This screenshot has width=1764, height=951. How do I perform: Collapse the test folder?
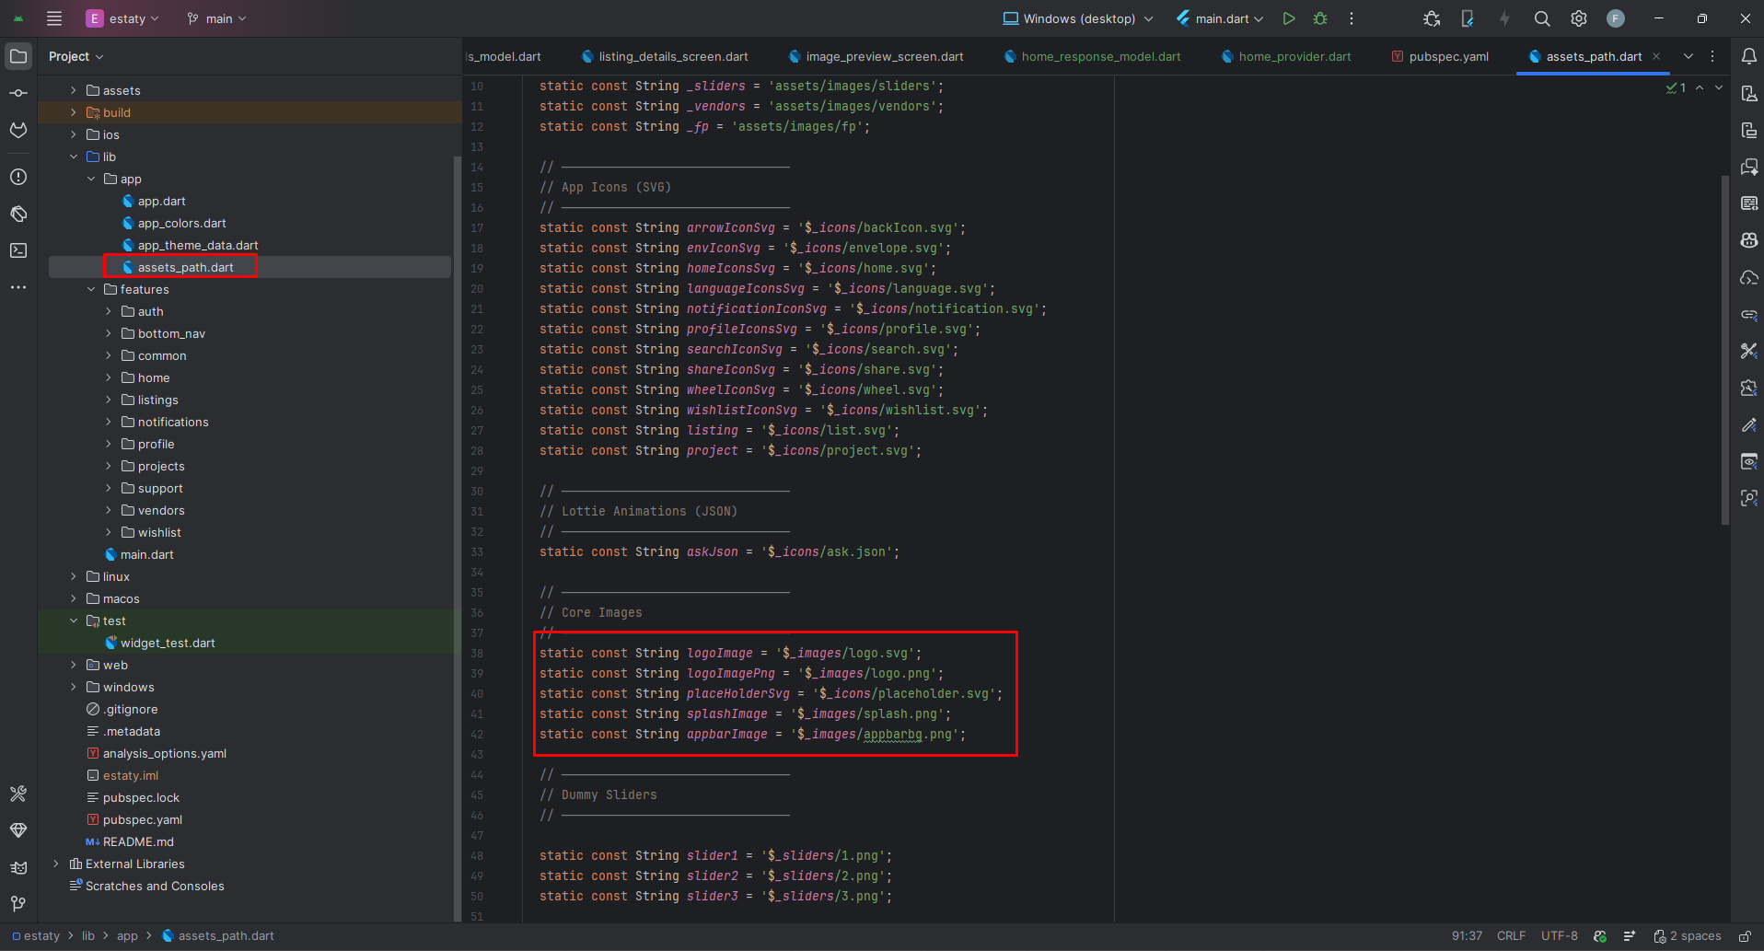(x=74, y=620)
